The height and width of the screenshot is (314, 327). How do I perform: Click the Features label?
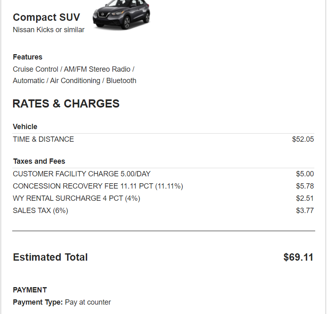point(28,57)
